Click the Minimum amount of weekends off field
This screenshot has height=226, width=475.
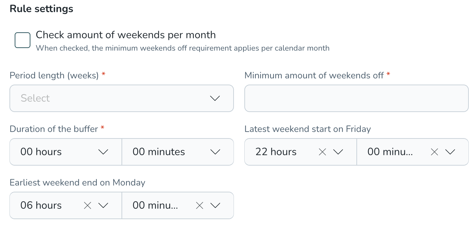coord(356,98)
